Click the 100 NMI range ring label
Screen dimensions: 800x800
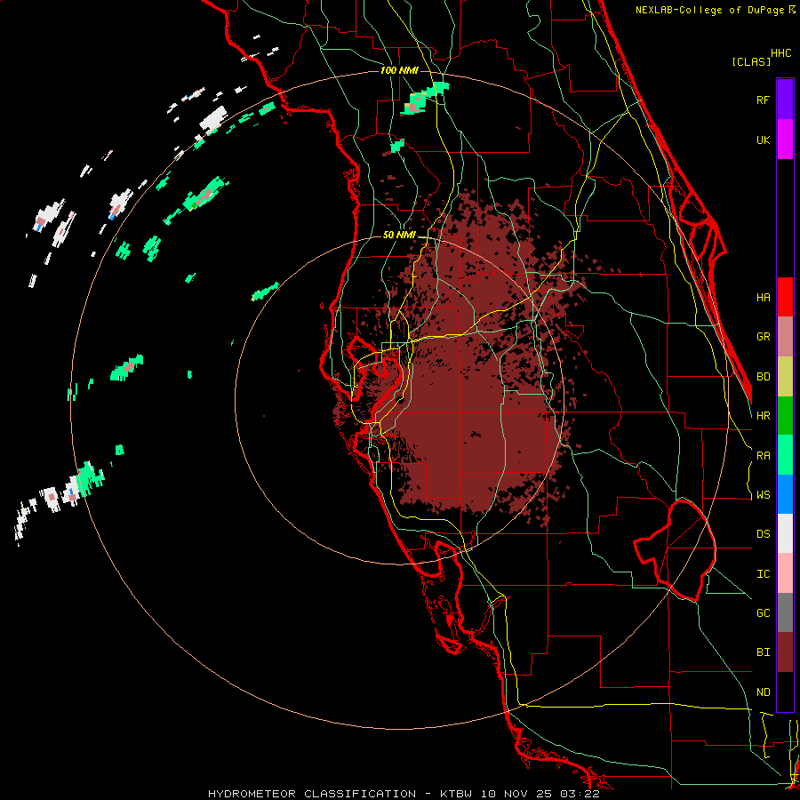point(399,70)
